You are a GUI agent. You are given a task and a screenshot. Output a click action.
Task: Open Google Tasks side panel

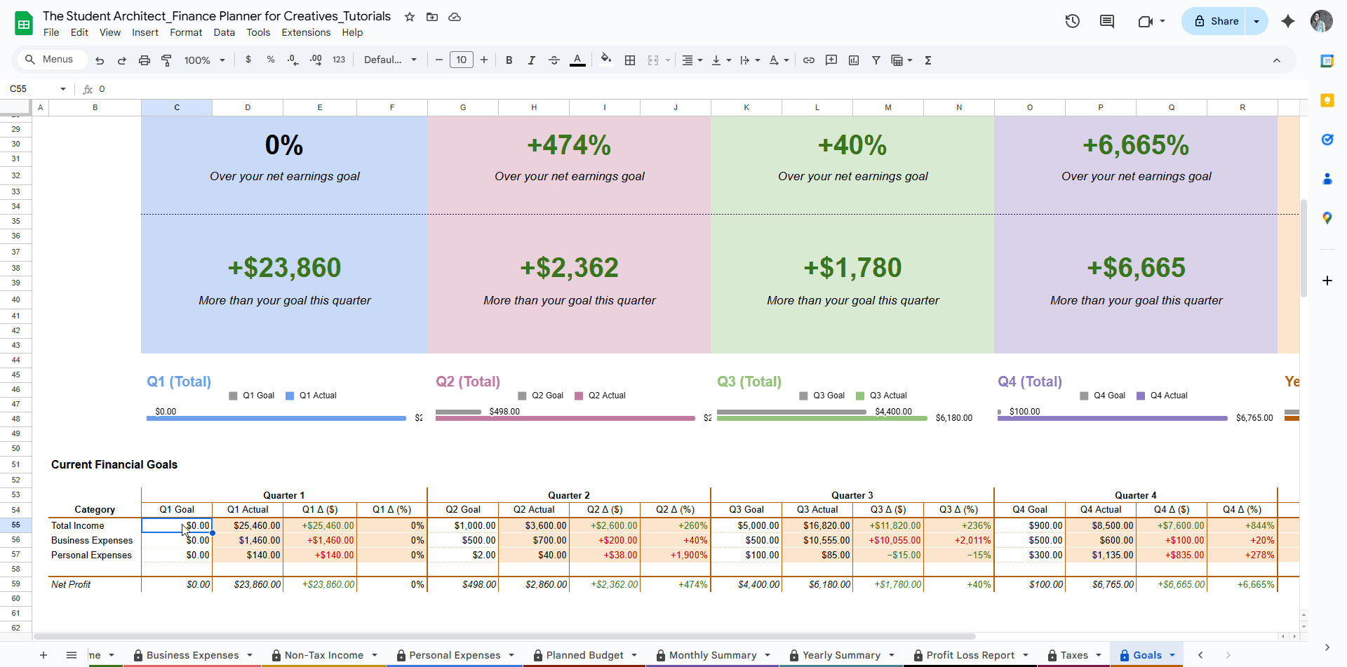pyautogui.click(x=1327, y=140)
